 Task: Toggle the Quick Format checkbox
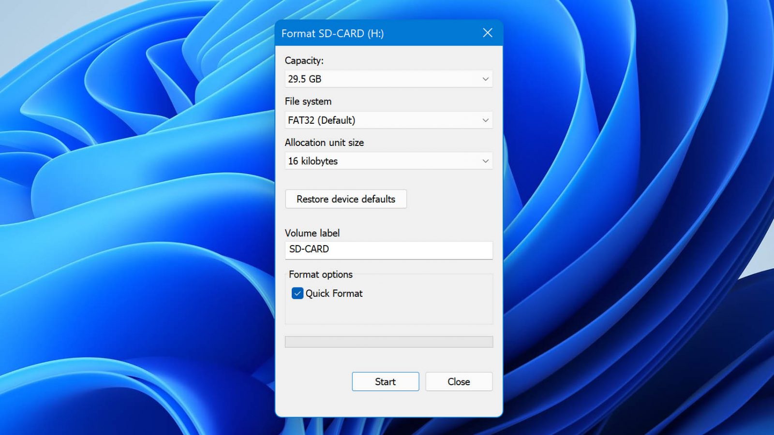pyautogui.click(x=298, y=293)
